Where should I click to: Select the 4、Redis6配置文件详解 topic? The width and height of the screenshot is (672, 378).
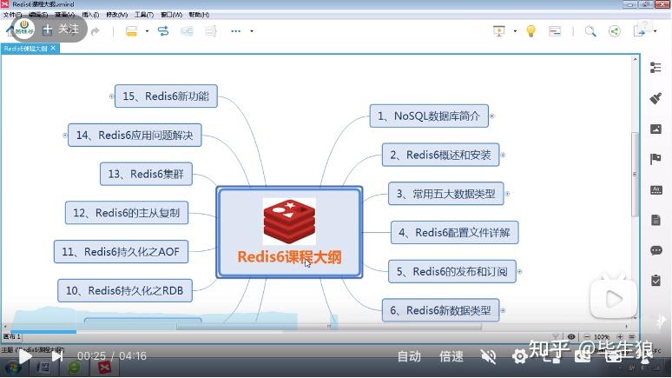pos(454,233)
